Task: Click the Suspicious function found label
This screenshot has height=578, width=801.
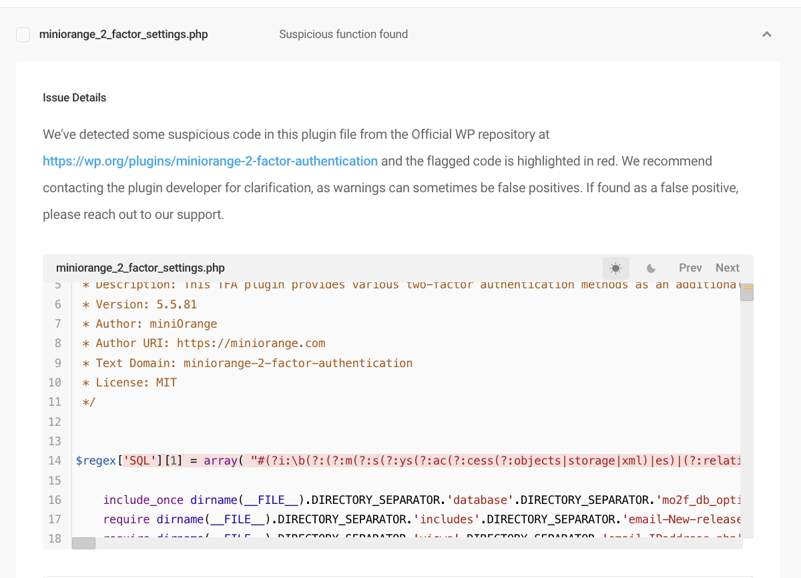Action: pyautogui.click(x=343, y=34)
